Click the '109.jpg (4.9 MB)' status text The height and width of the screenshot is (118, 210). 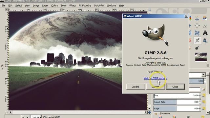coord(52,117)
